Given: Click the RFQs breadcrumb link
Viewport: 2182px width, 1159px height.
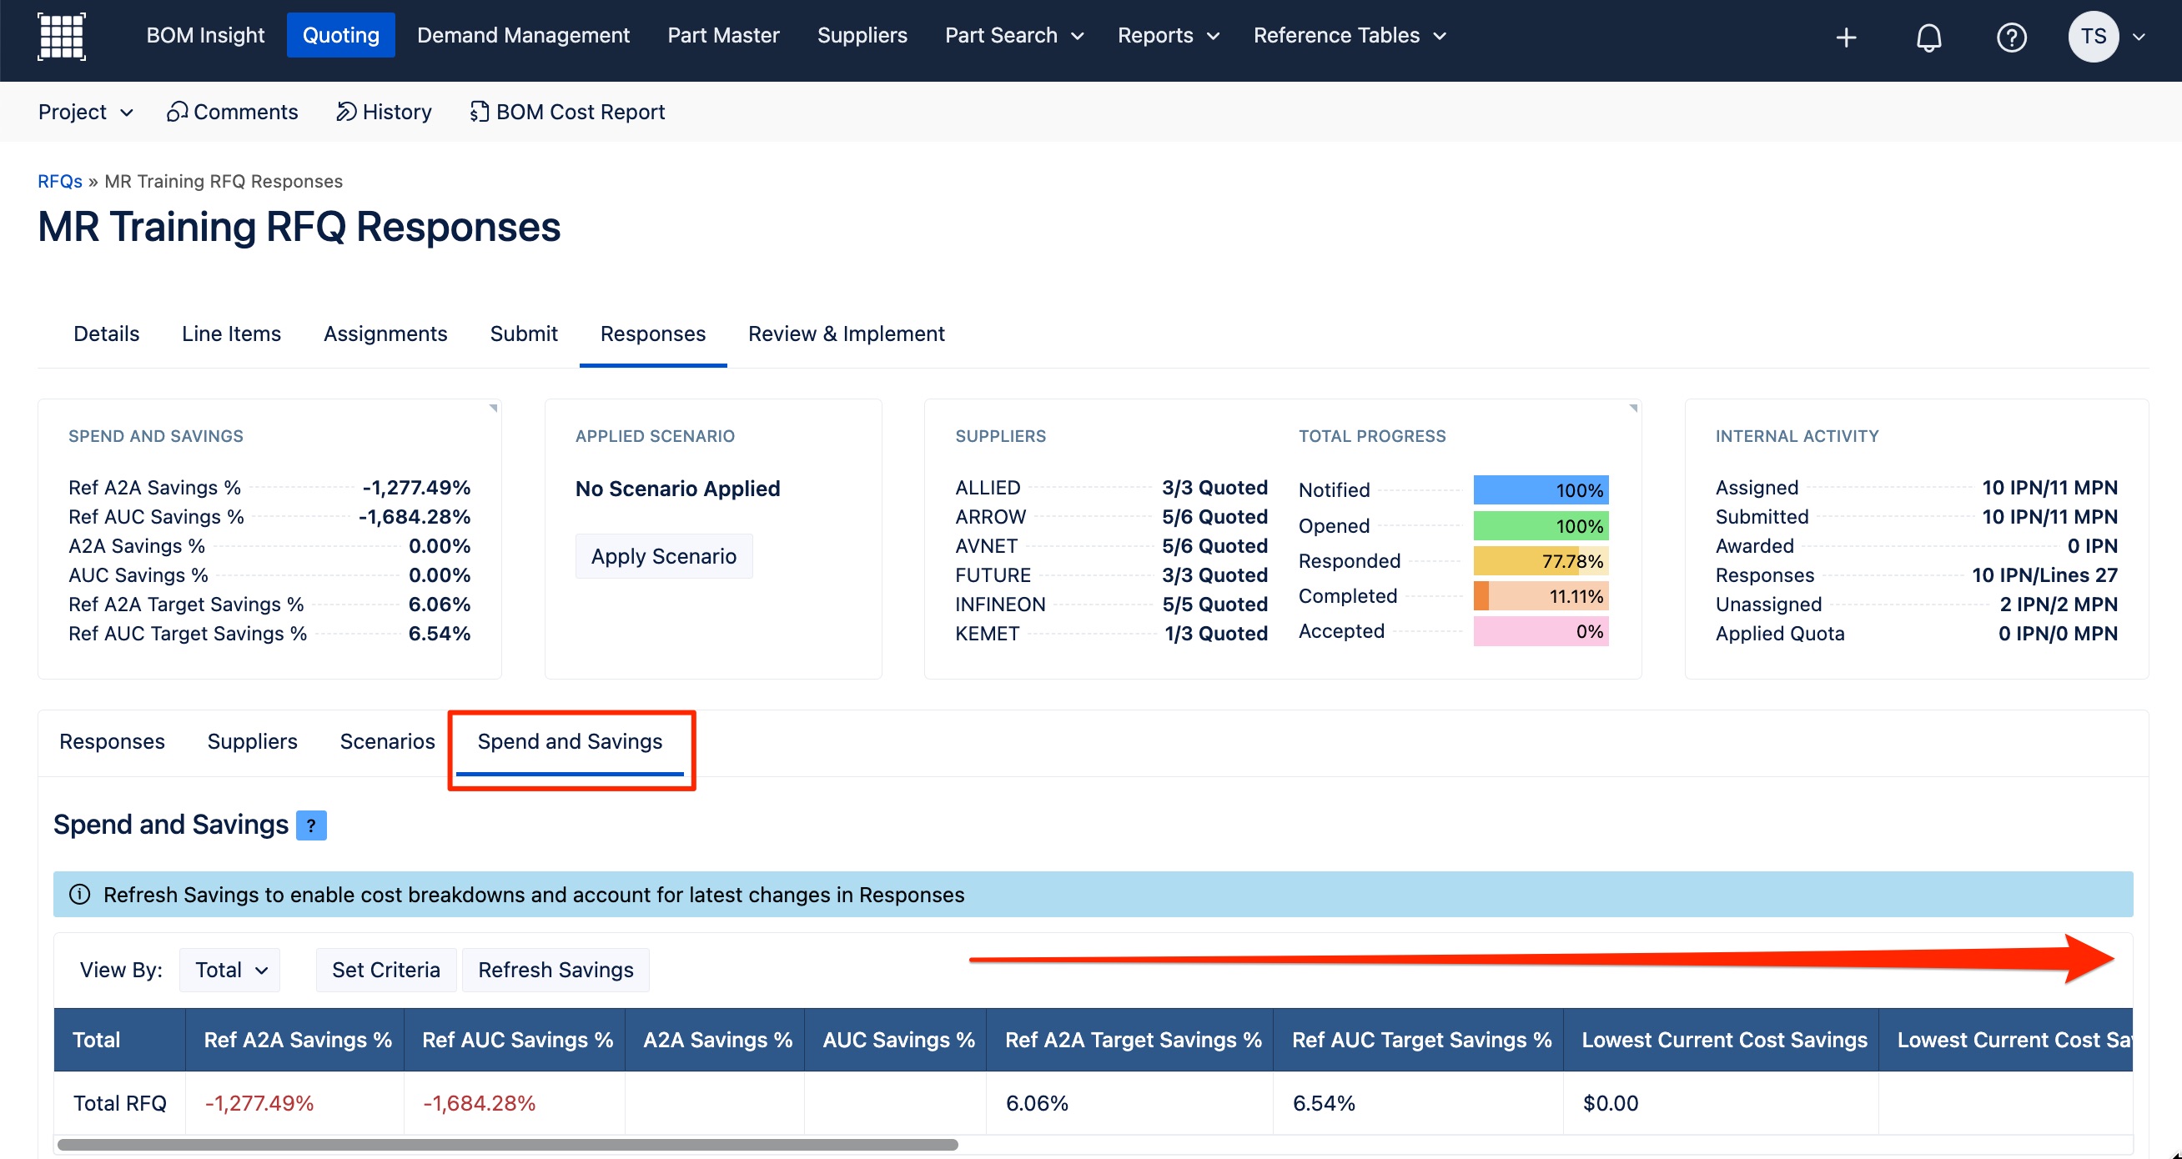Looking at the screenshot, I should pos(60,181).
